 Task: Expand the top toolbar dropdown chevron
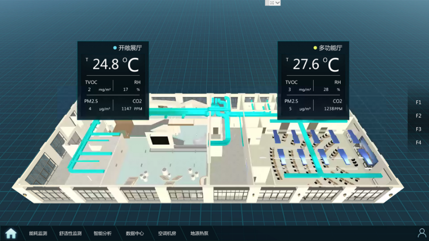pos(277,3)
